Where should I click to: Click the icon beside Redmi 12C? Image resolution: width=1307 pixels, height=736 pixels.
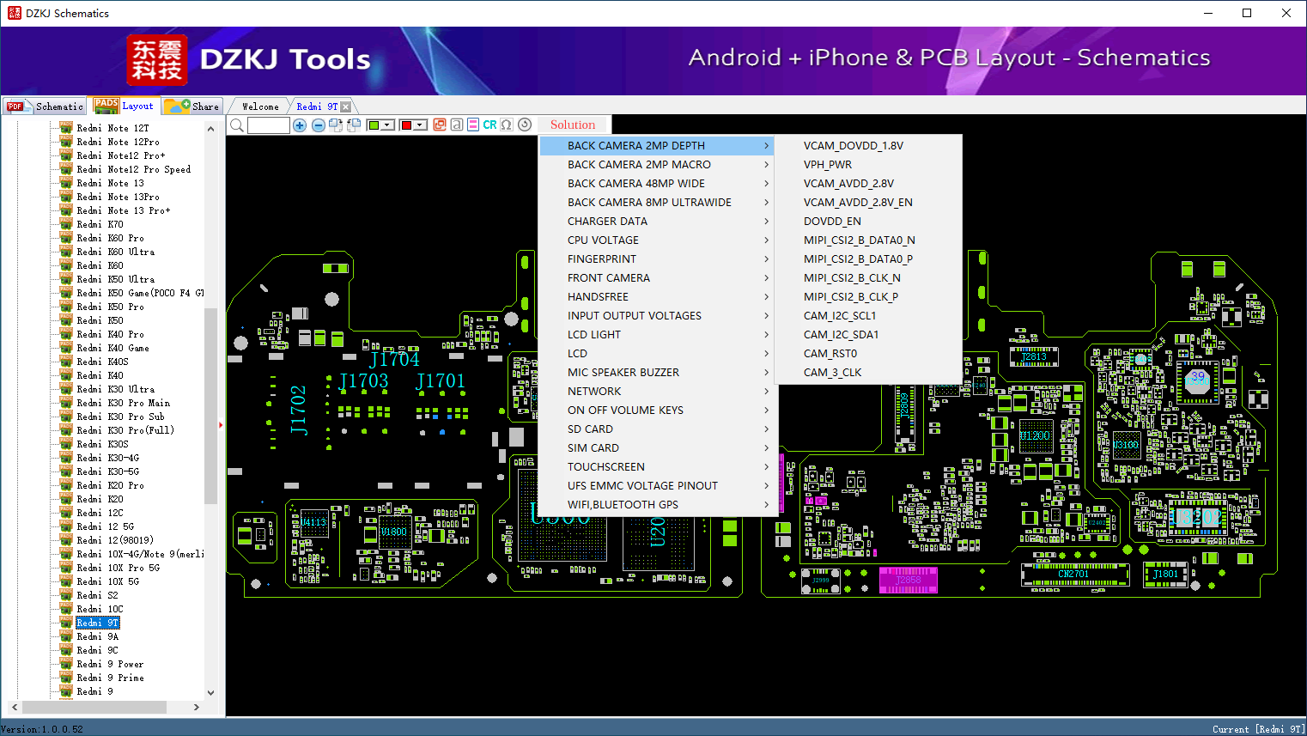[x=66, y=513]
